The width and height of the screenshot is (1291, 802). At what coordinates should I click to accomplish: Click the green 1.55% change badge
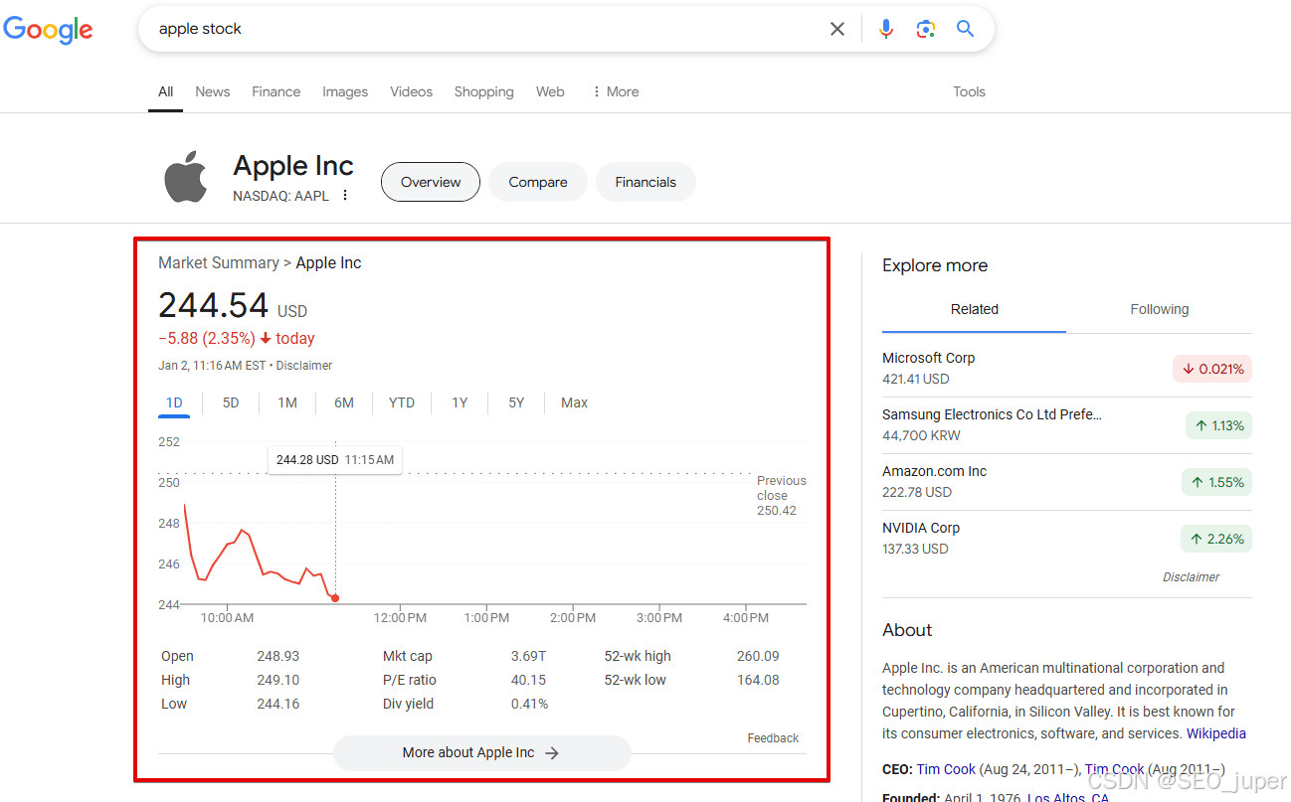coord(1218,482)
